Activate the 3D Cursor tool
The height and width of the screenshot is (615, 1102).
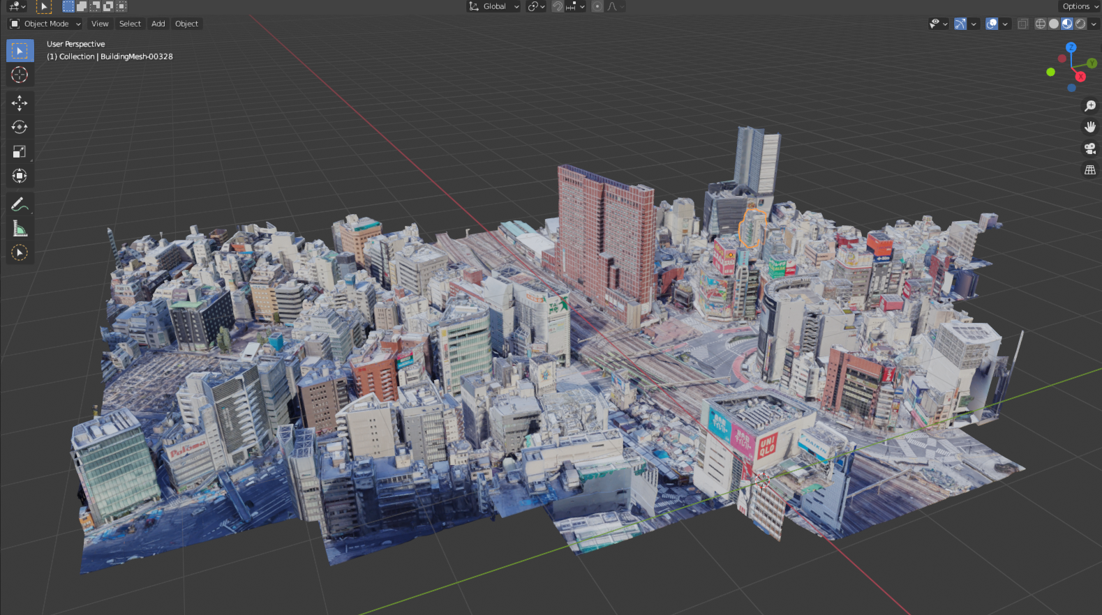20,75
